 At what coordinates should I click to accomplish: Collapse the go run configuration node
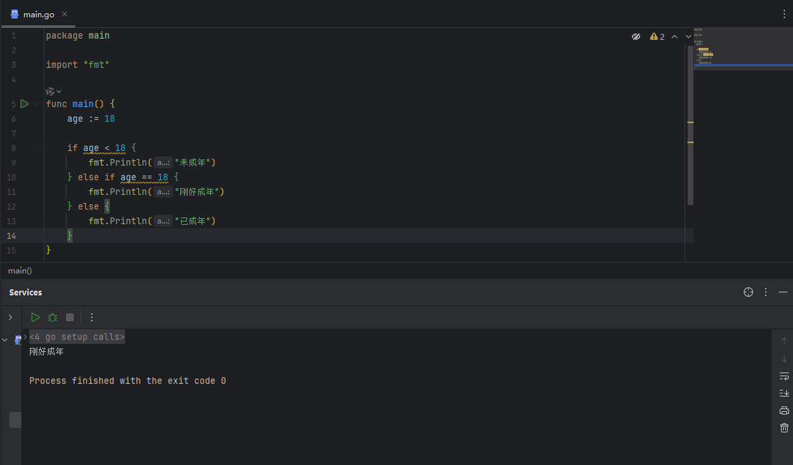[x=5, y=340]
